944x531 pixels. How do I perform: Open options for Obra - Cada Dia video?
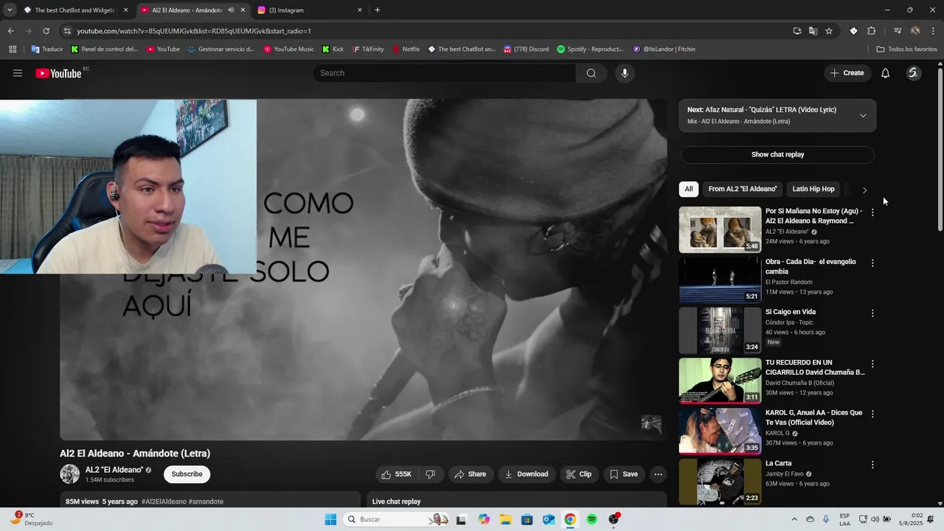[872, 263]
